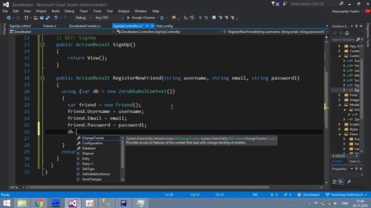This screenshot has width=371, height=208.
Task: Click the Windows Start button
Action: tap(6, 203)
